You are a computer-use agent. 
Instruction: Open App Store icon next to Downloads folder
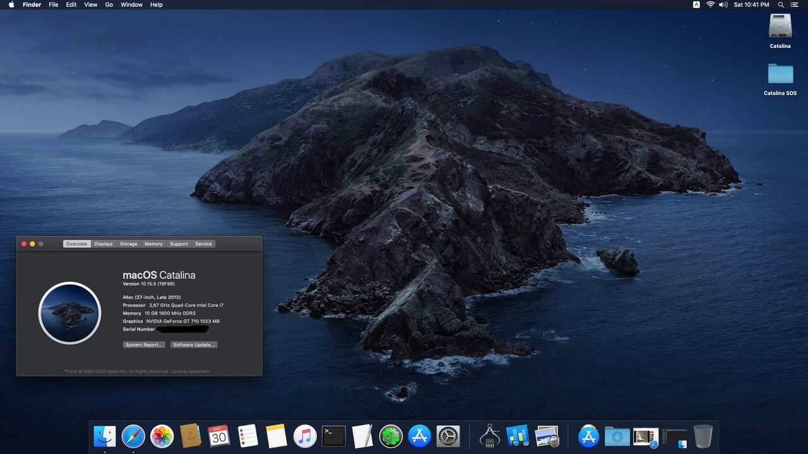click(x=588, y=436)
